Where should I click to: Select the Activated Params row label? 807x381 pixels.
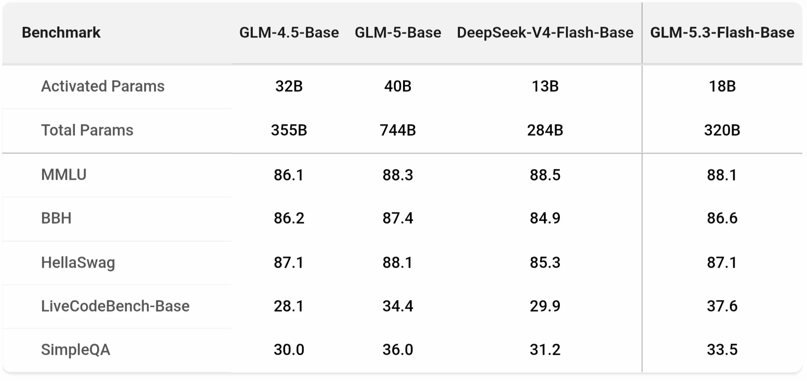102,86
